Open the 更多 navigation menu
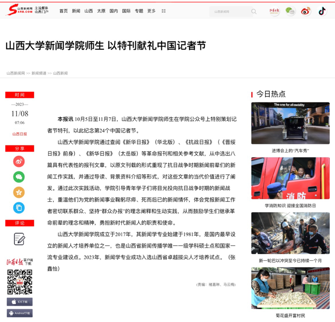The width and height of the screenshot is (335, 322). tap(151, 11)
